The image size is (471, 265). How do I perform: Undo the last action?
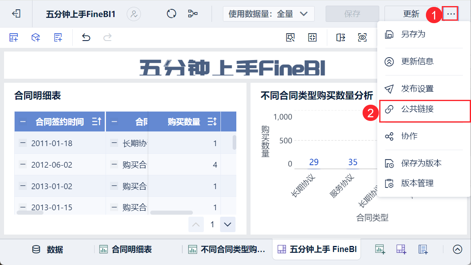point(86,37)
